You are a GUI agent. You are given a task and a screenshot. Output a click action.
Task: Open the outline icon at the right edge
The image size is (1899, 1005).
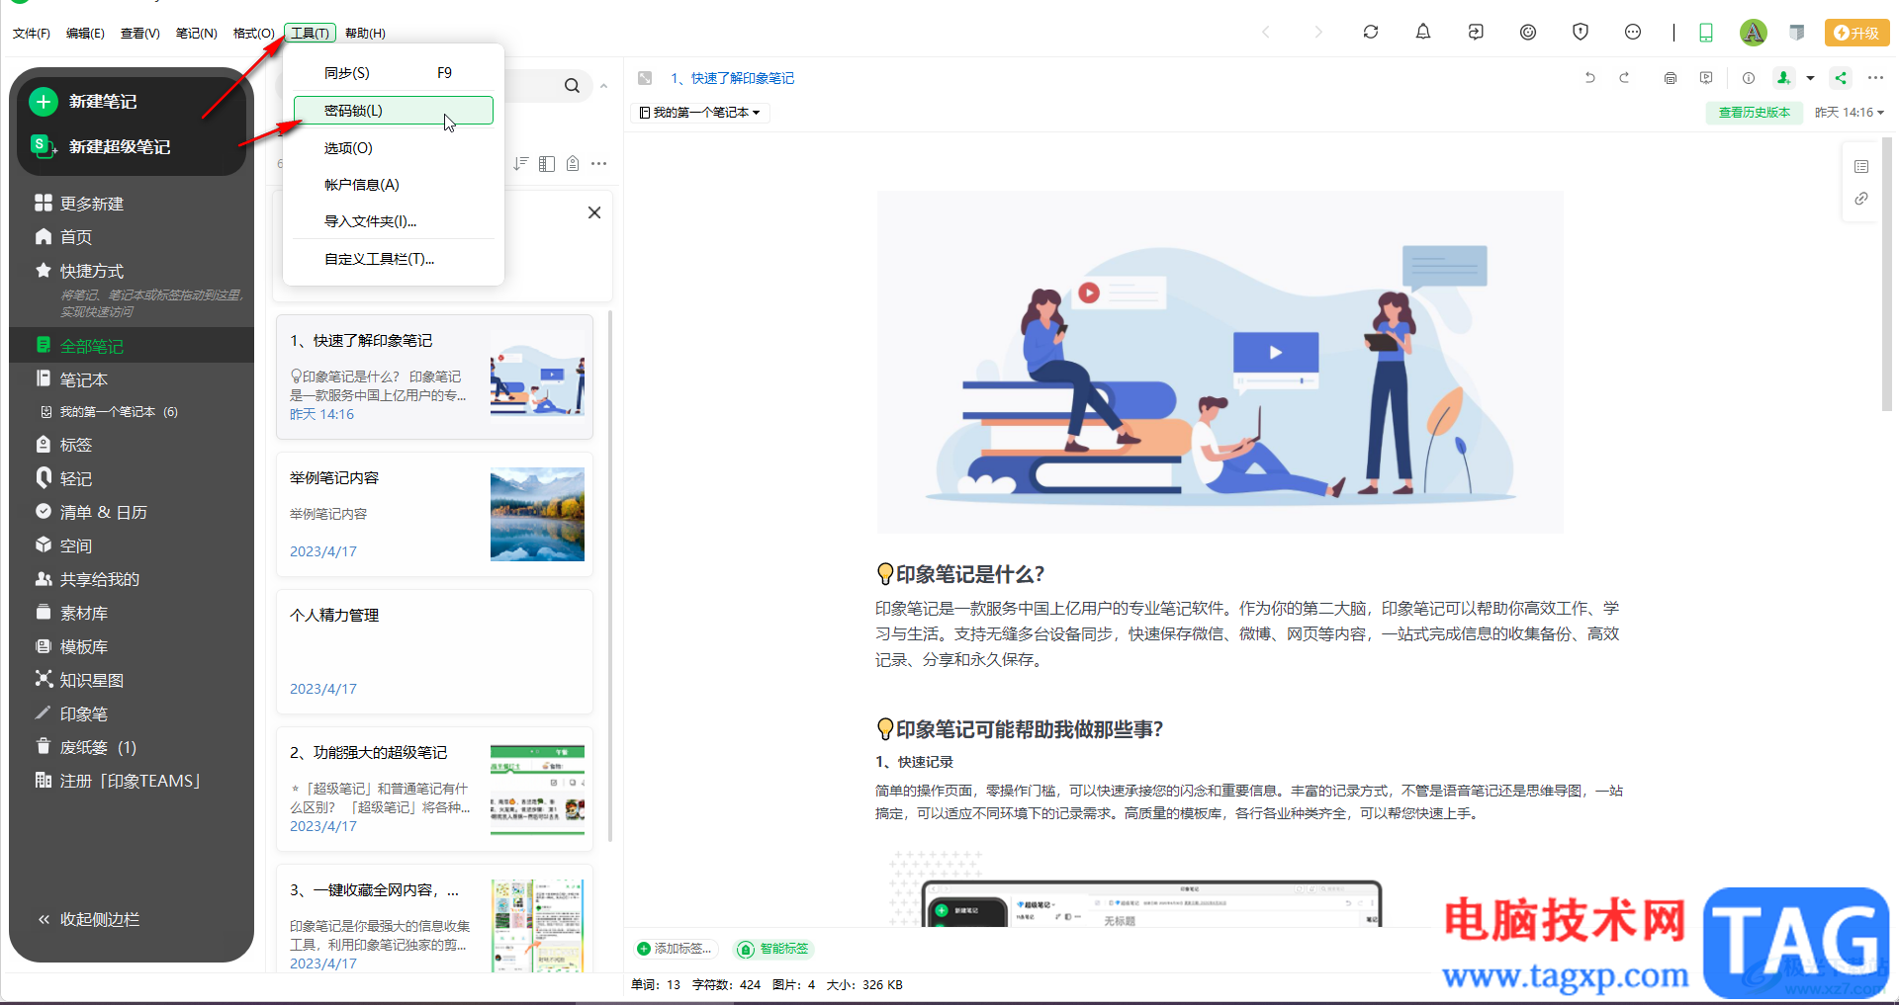tap(1861, 166)
